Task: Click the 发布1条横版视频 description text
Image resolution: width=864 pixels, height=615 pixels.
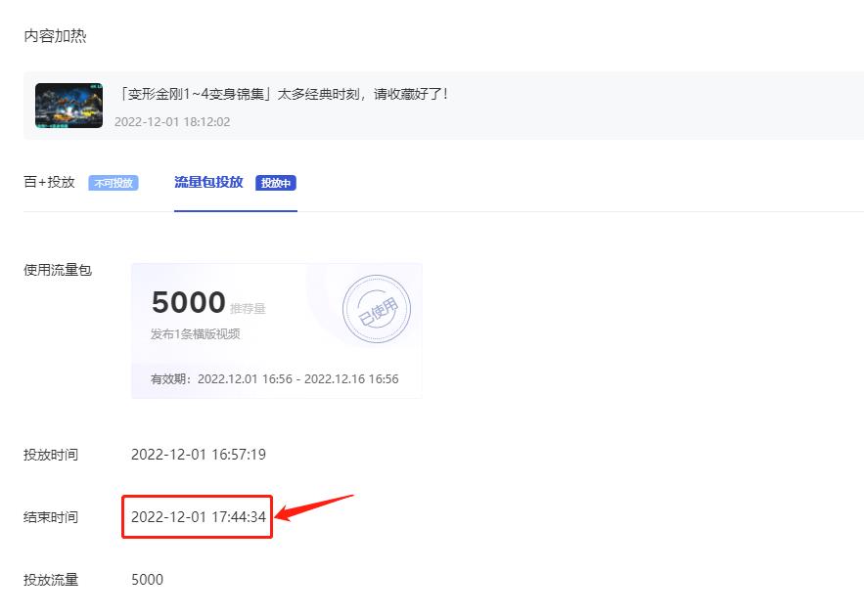Action: [195, 334]
